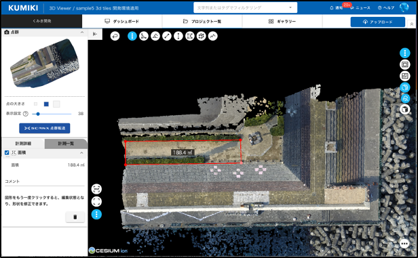
Task: Click the SCANX 点群転送 button
Action: pyautogui.click(x=45, y=128)
